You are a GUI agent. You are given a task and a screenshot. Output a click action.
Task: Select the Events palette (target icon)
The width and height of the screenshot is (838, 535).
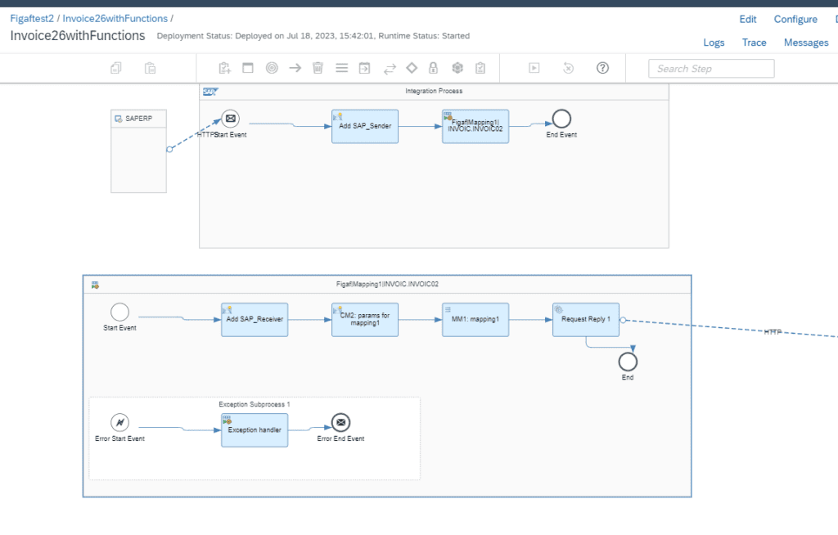tap(272, 68)
